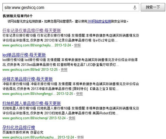Open 扫地机器人单品排行榜-每天更新 result

(32, 103)
